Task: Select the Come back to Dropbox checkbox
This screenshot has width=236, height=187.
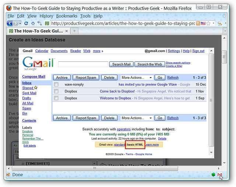Action: 56,91
